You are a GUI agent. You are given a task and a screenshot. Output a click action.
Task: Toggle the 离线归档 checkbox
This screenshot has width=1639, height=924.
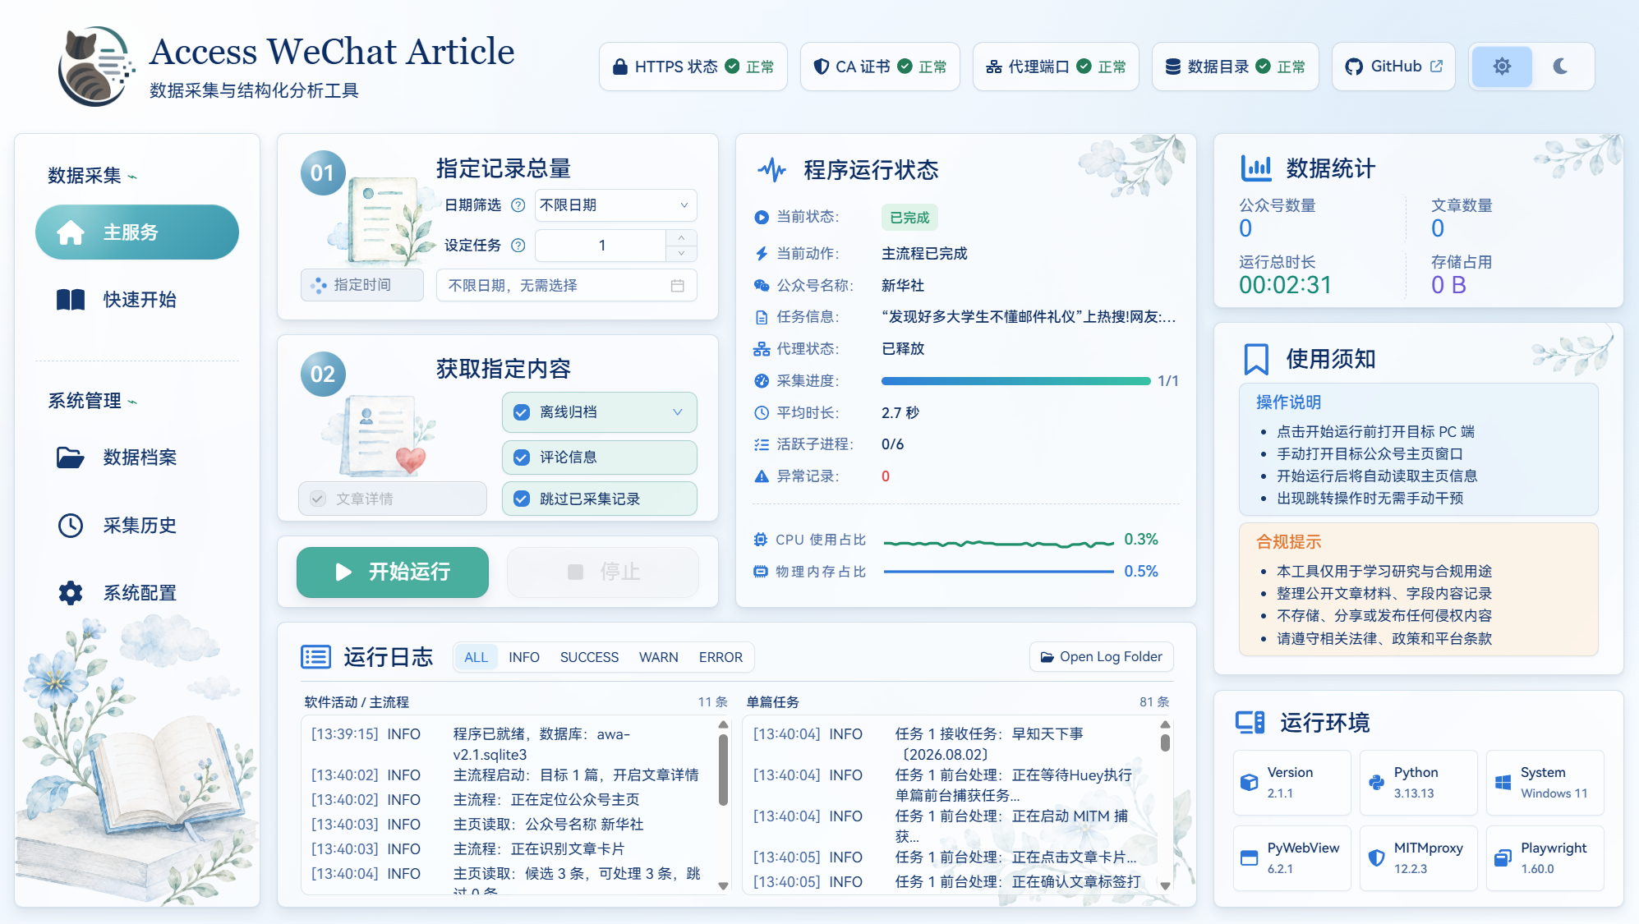(522, 412)
